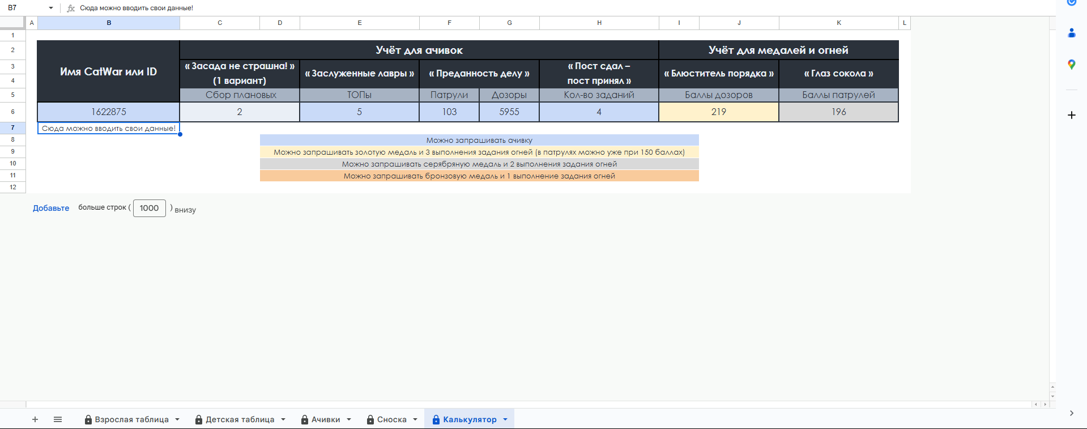Screen dimensions: 1087x429
Task: Select column K header
Action: point(839,23)
